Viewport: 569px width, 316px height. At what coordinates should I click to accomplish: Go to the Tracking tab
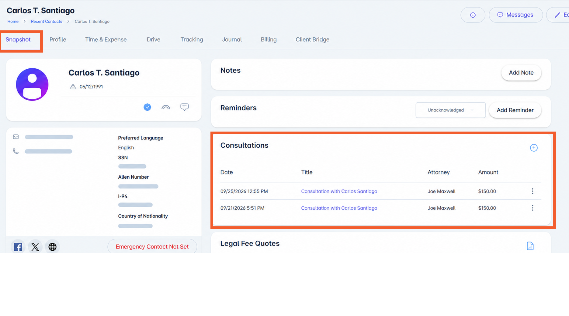pyautogui.click(x=192, y=39)
